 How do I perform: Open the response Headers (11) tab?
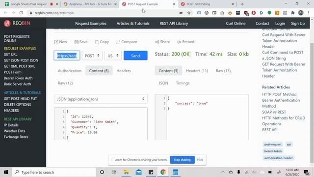pos(197,71)
